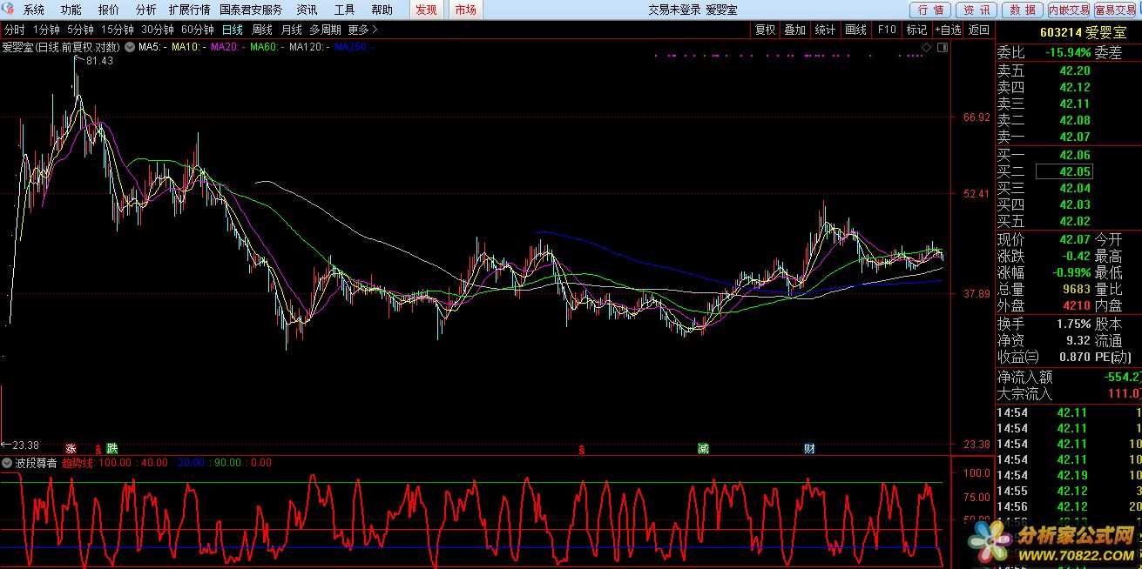The image size is (1142, 569).
Task: Expand the 波段尊者 indicator dropdown arrow
Action: [7, 463]
